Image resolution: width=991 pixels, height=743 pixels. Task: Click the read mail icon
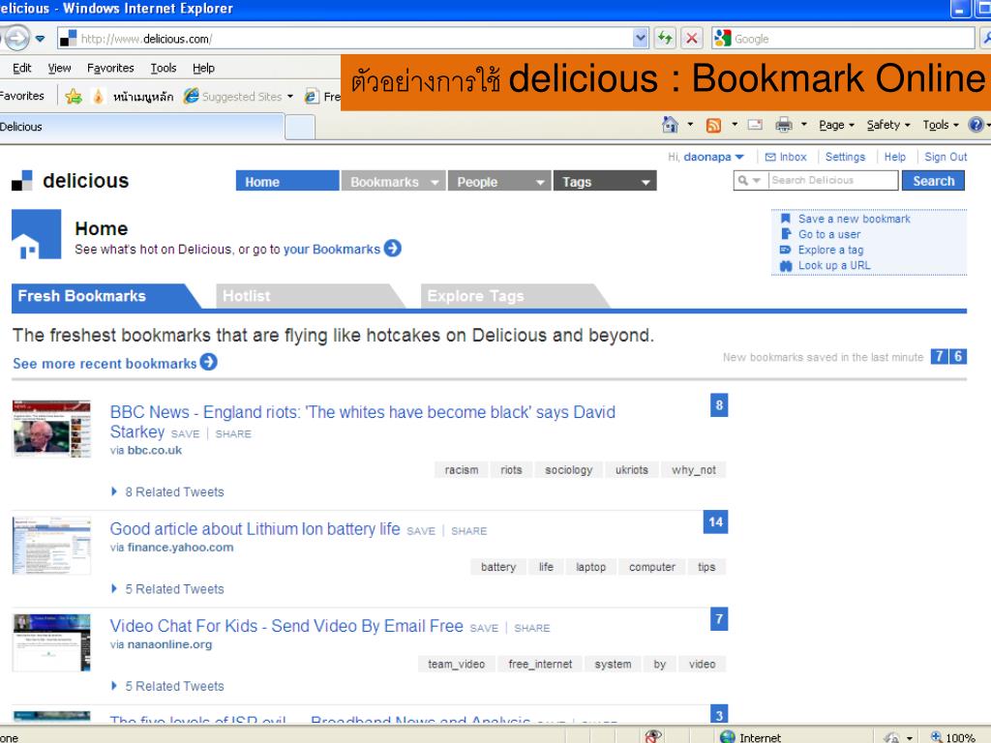coord(755,125)
